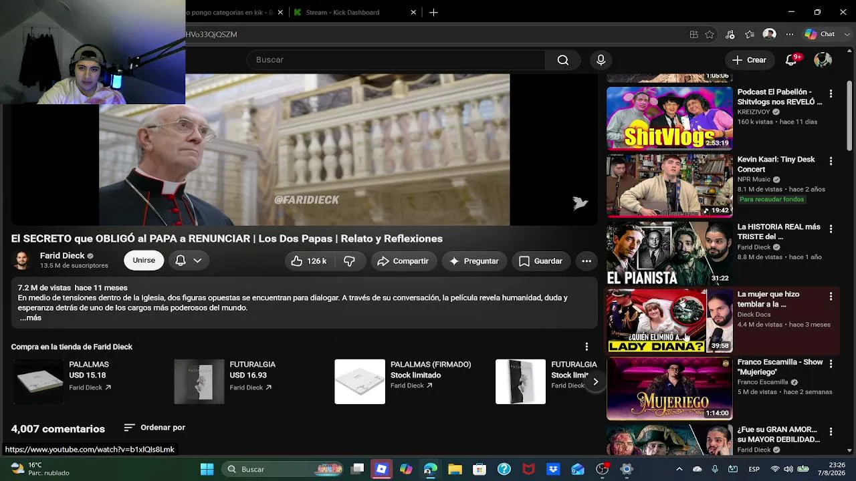Click the Crear button
The image size is (856, 481).
[x=749, y=60]
